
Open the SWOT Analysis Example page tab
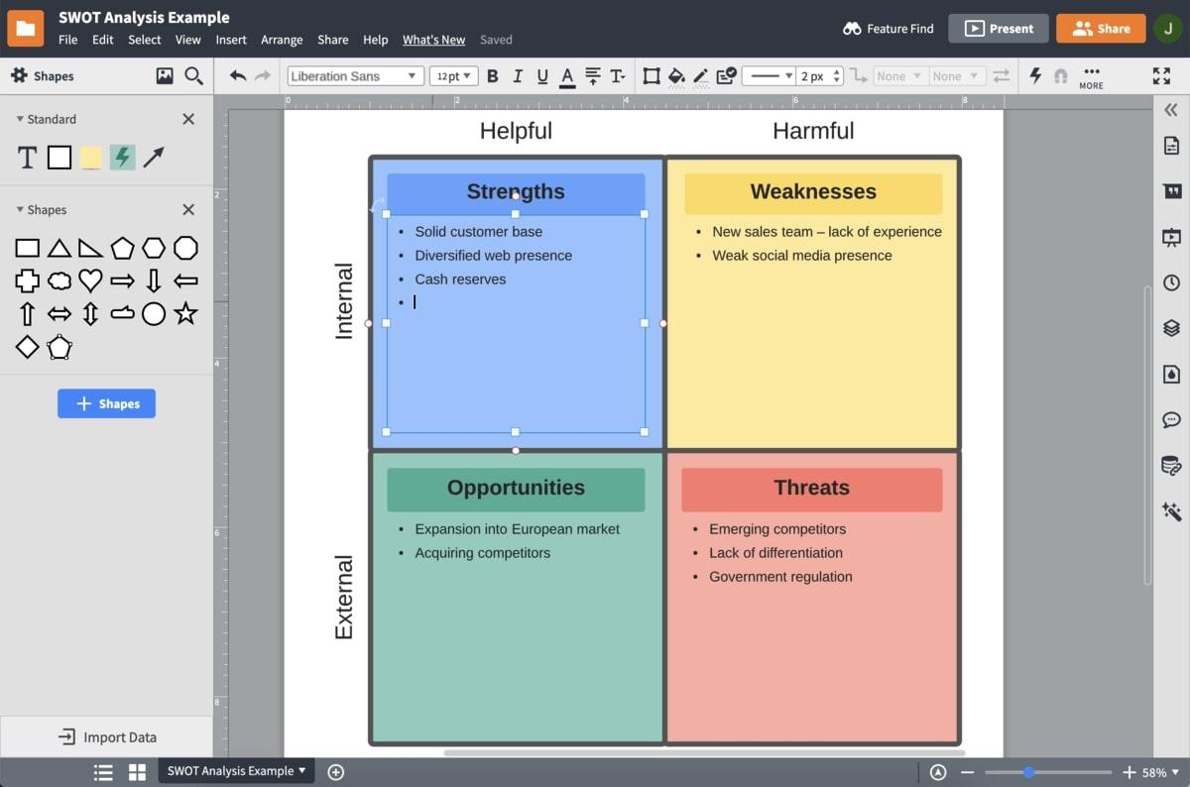click(236, 771)
